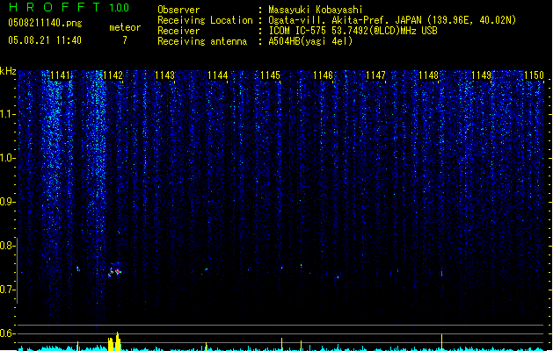The height and width of the screenshot is (351, 553).
Task: Click the 1.0 kHz frequency tick label
Action: 7,158
